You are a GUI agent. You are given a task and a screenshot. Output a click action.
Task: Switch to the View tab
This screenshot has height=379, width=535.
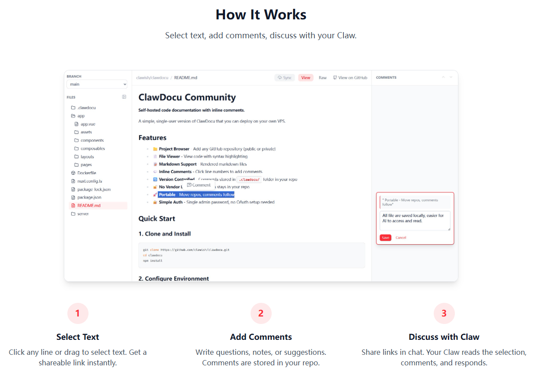tap(306, 78)
